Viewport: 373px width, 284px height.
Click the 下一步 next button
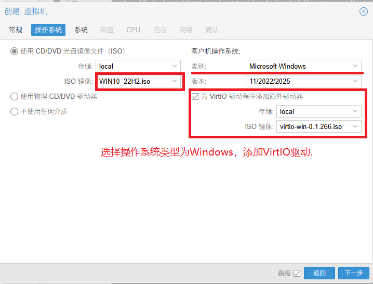tap(354, 273)
